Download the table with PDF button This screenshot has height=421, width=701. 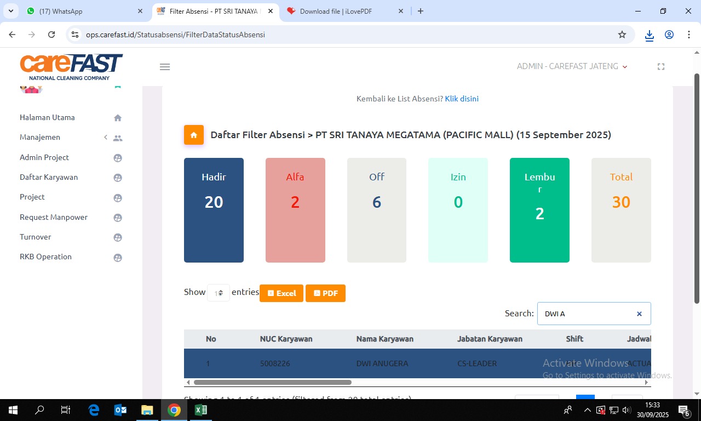pyautogui.click(x=325, y=293)
